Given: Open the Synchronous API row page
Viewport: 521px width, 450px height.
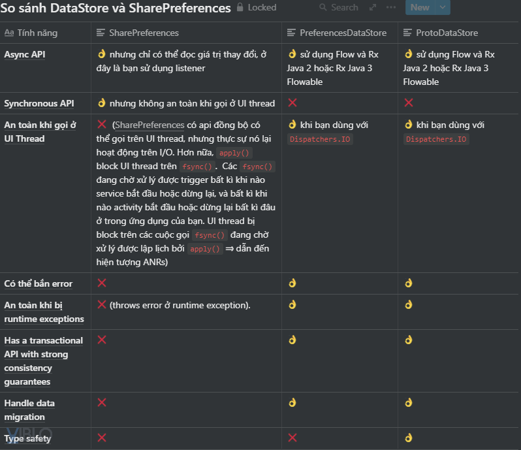Looking at the screenshot, I should (39, 103).
